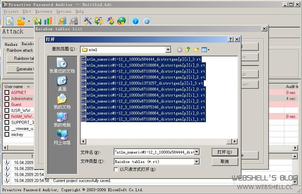Click the user list scrollbar right arrow
302x194 pixels.
coord(295,148)
